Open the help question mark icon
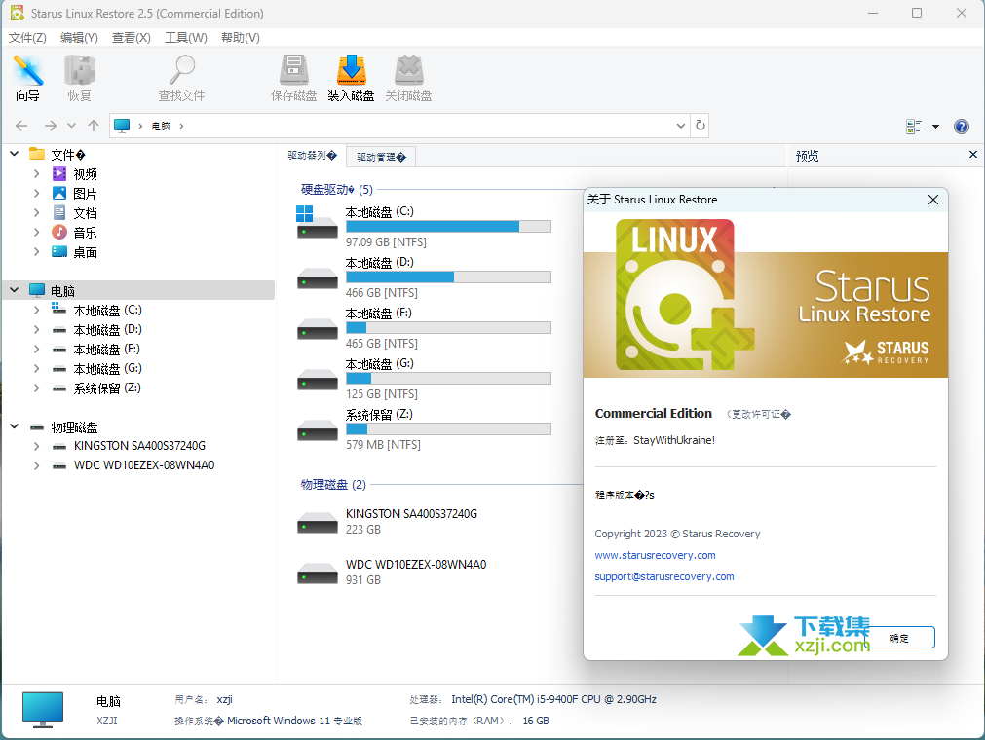 tap(961, 127)
